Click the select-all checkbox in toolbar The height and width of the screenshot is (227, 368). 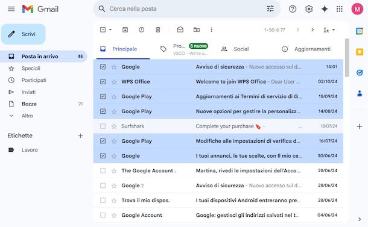tap(103, 30)
